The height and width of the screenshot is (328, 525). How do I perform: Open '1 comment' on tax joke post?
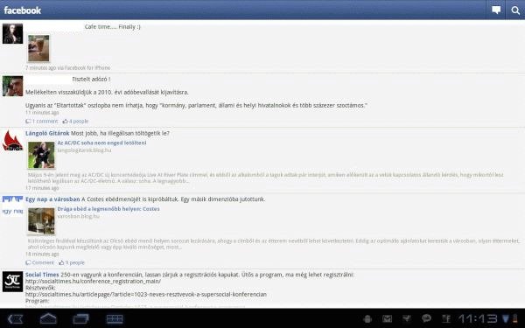tap(42, 122)
